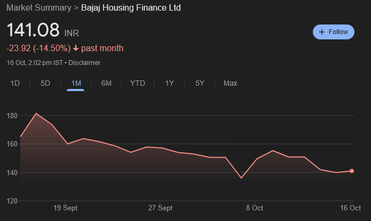Click the 180 y-axis label
Viewport: 371px width, 221px height.
(x=12, y=116)
